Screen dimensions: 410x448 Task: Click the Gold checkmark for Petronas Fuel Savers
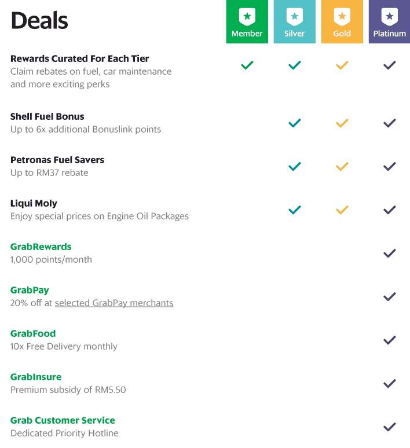[x=342, y=166]
